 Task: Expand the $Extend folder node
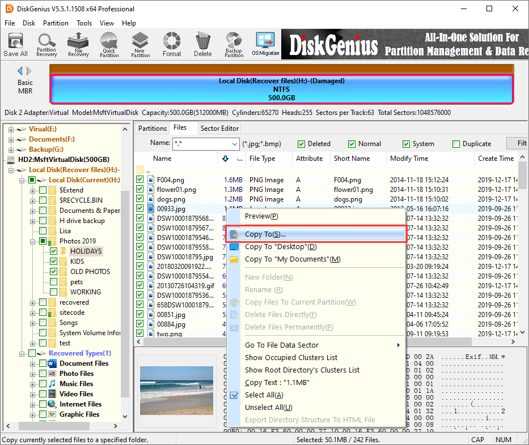point(32,191)
